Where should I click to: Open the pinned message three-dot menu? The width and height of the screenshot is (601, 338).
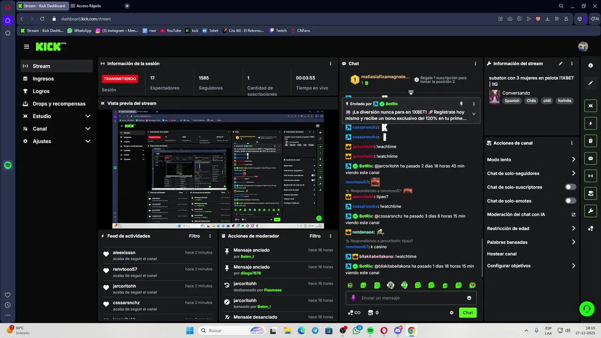coord(474,104)
